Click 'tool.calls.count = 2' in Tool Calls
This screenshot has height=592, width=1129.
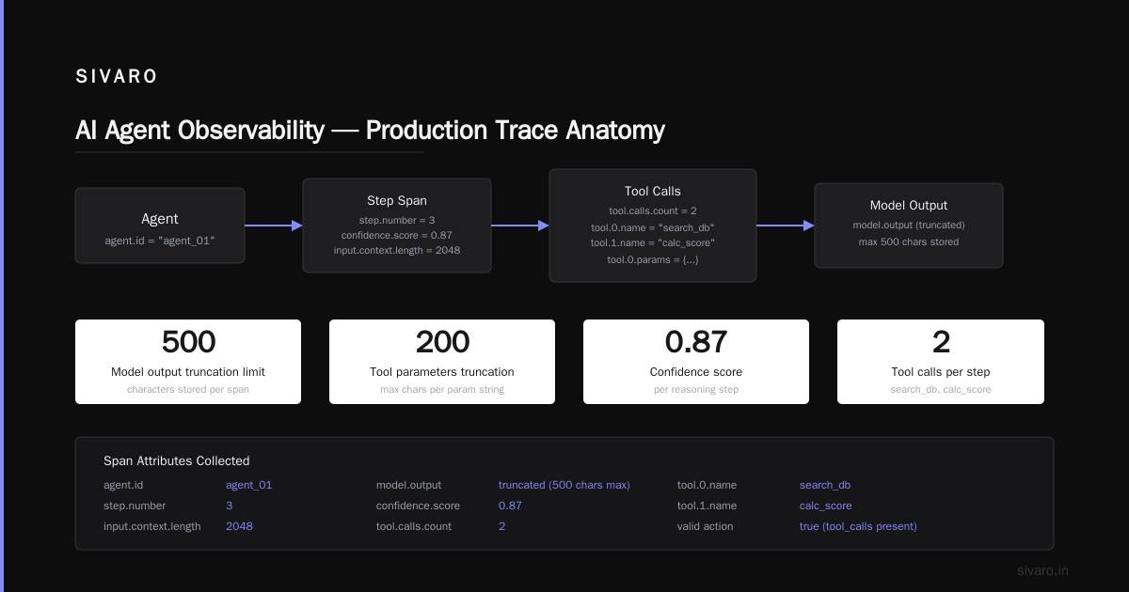[x=653, y=210]
